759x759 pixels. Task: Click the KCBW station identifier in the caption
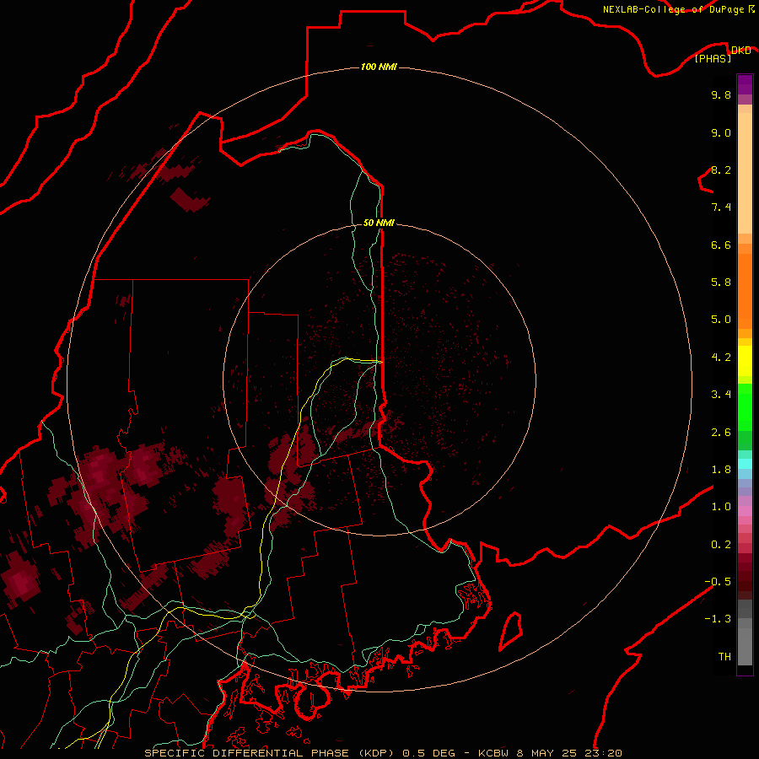pos(493,753)
